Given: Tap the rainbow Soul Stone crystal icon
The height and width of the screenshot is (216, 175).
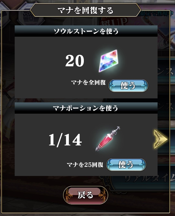Looking at the screenshot, I should [109, 61].
